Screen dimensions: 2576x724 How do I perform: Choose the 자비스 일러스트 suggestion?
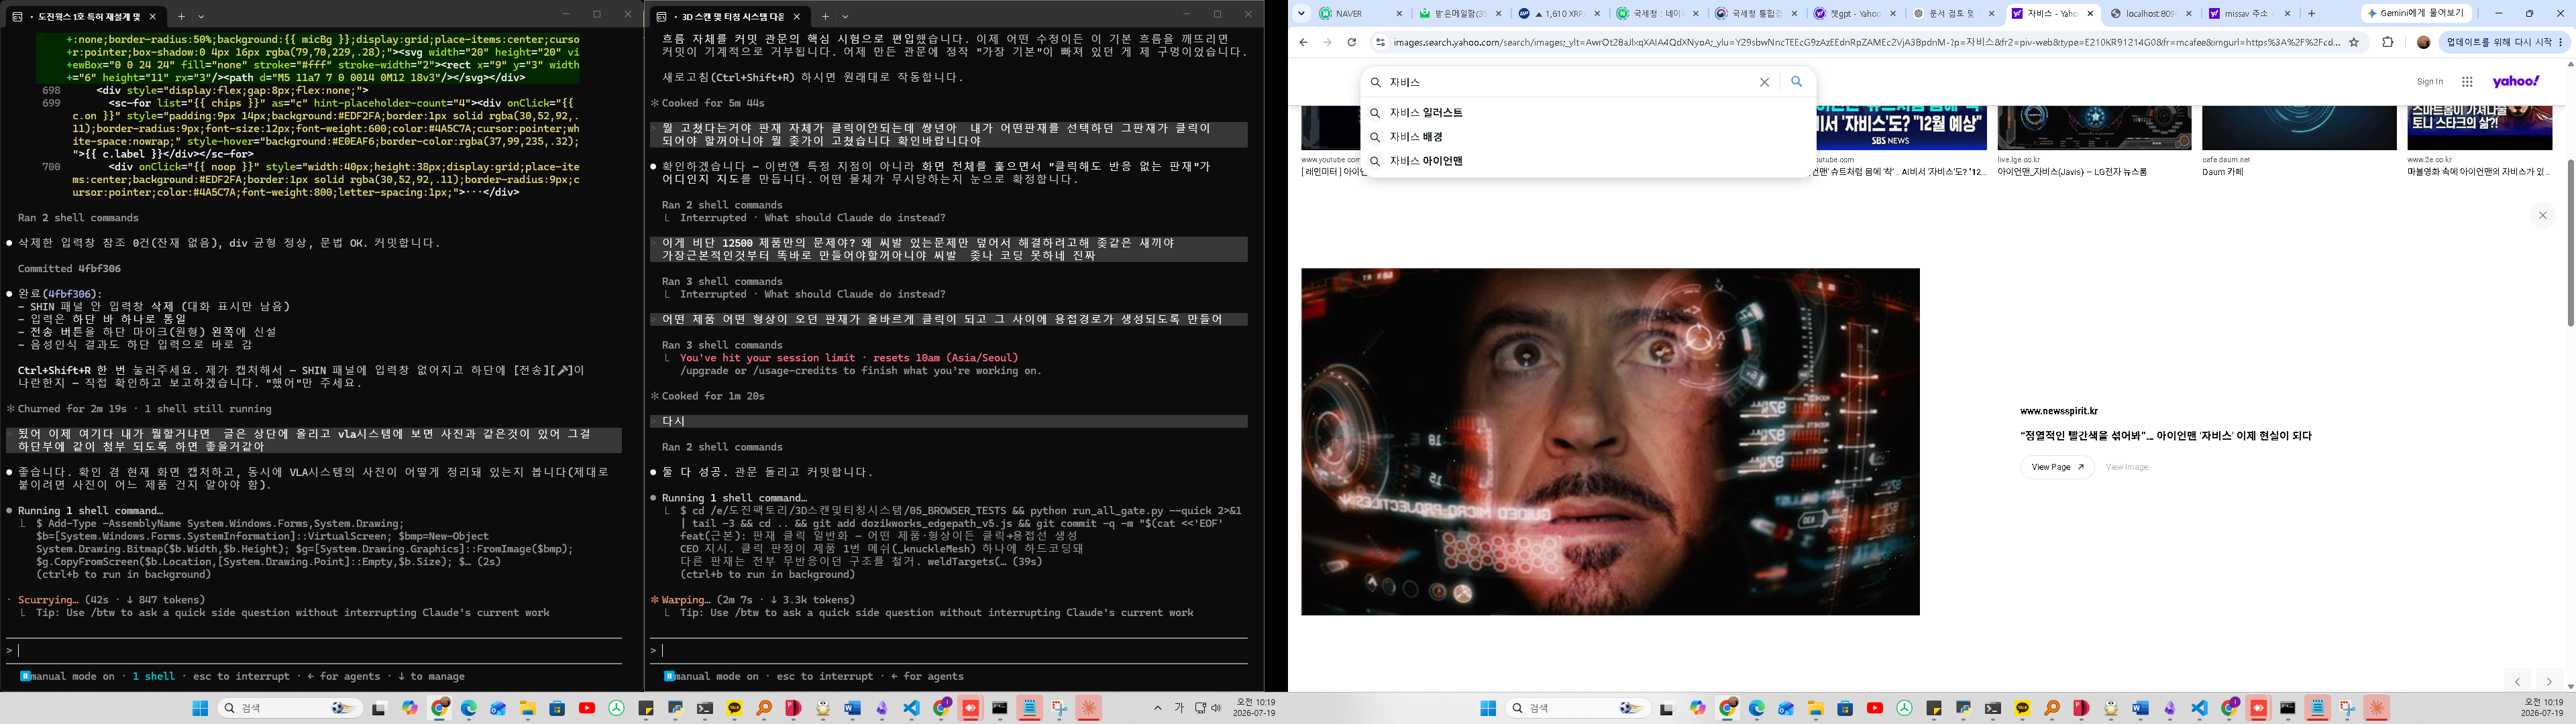[1589, 113]
